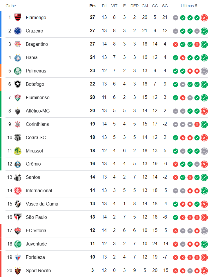Click the Botafogo club crest icon
214x280 pixels.
(18, 84)
